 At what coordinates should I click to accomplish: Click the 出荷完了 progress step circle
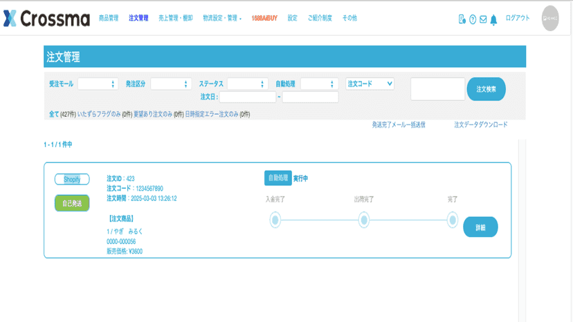coord(363,220)
